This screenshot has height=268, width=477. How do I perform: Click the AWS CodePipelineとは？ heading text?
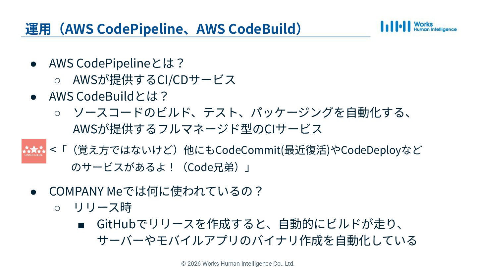tap(116, 63)
